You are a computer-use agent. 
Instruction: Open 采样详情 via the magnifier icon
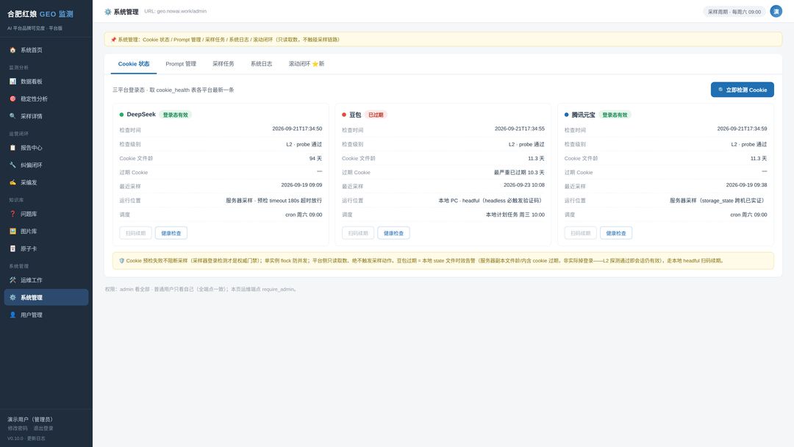[12, 116]
